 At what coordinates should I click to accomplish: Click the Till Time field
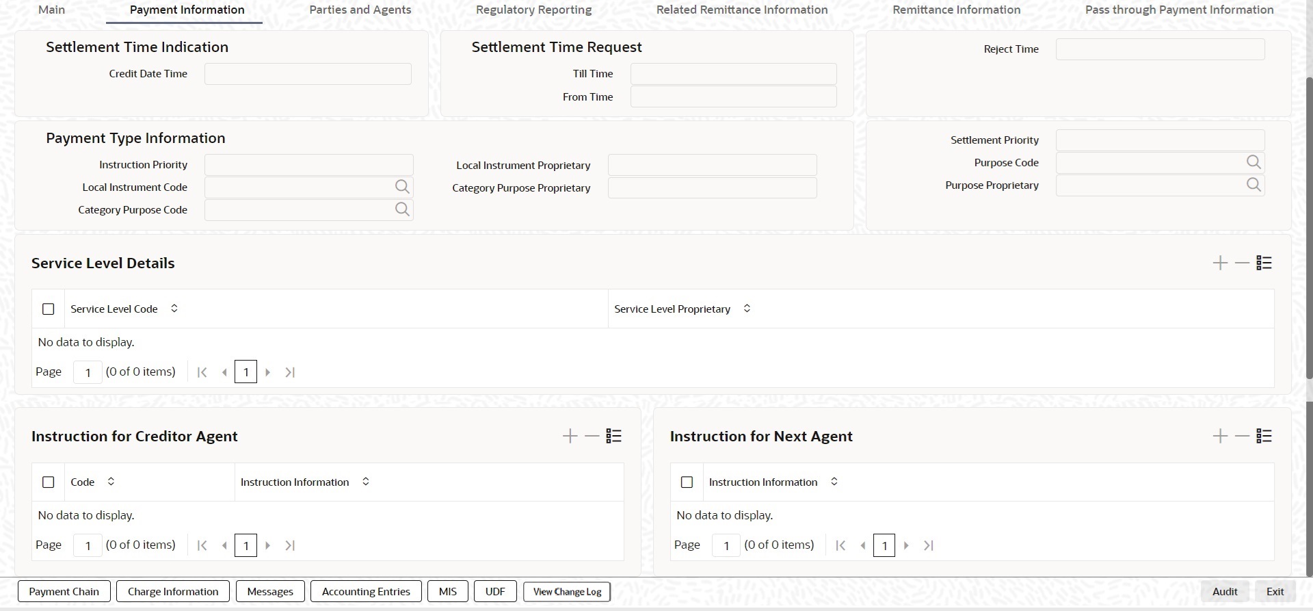click(733, 74)
